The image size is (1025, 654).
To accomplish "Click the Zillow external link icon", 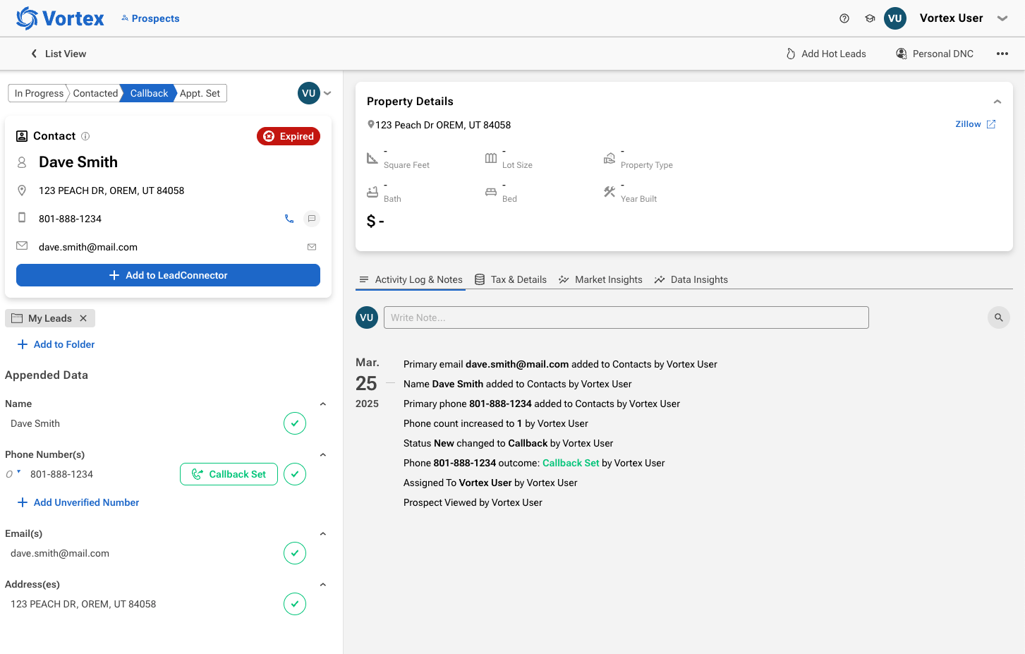I will pyautogui.click(x=991, y=124).
